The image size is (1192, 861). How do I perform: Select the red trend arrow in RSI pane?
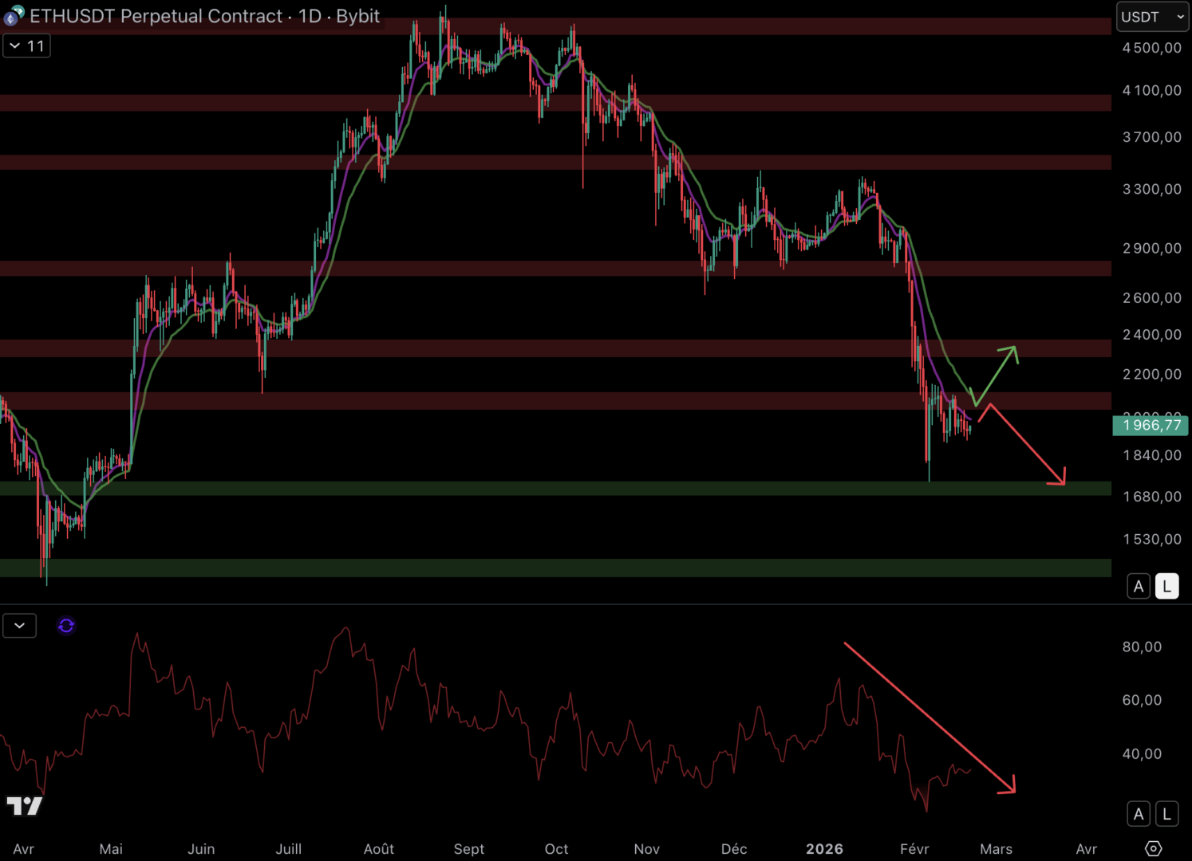pyautogui.click(x=930, y=717)
